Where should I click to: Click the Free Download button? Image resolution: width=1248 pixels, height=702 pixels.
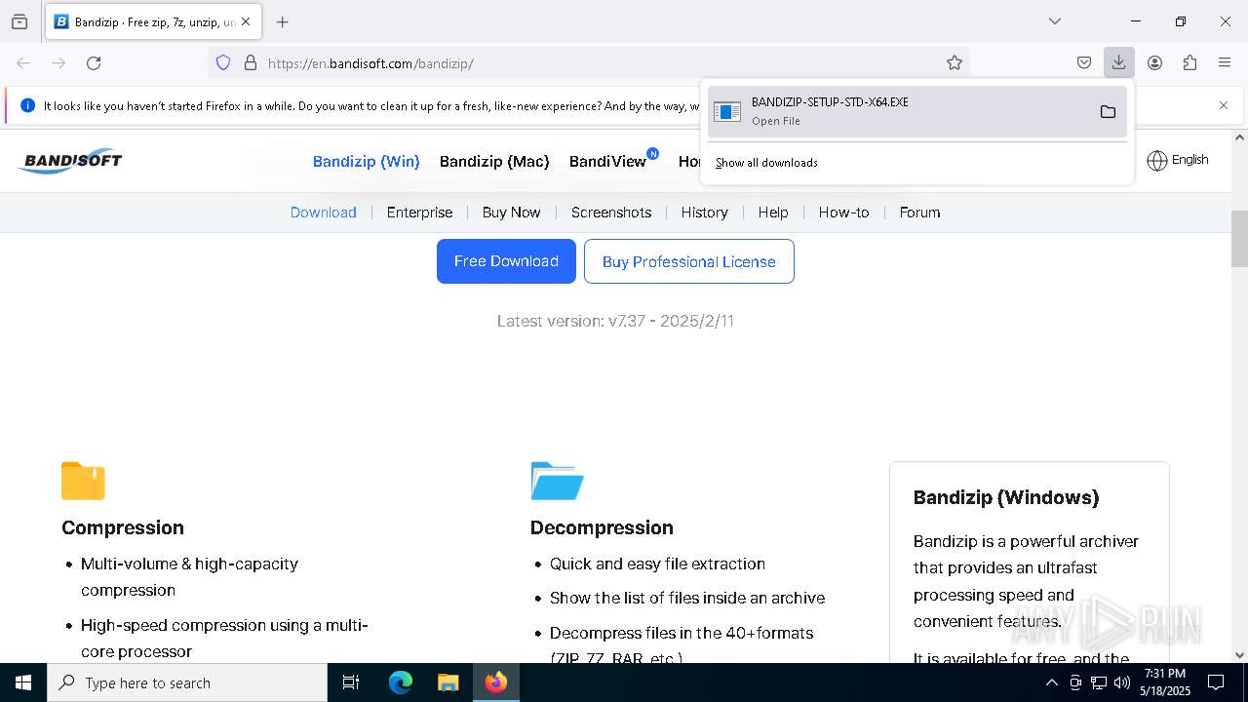[x=506, y=261]
